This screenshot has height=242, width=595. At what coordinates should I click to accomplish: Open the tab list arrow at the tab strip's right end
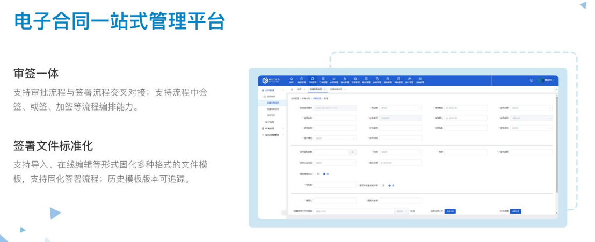tap(556, 89)
